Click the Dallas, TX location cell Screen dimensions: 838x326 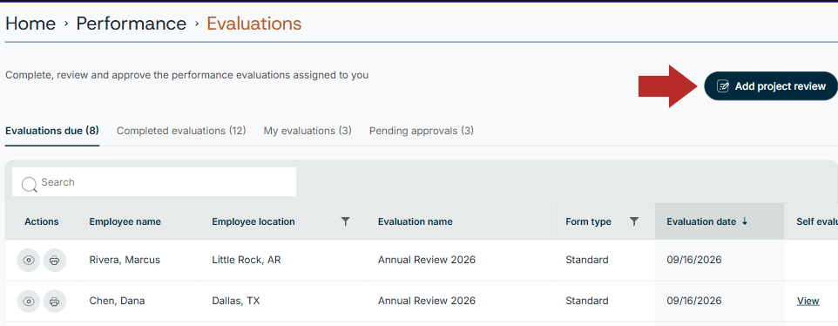[x=236, y=301]
